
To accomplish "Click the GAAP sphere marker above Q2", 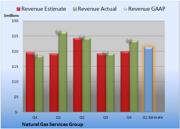I will (x=82, y=38).
